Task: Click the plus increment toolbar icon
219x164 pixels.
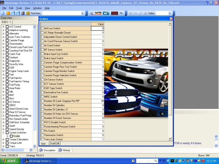Action: (x=131, y=13)
